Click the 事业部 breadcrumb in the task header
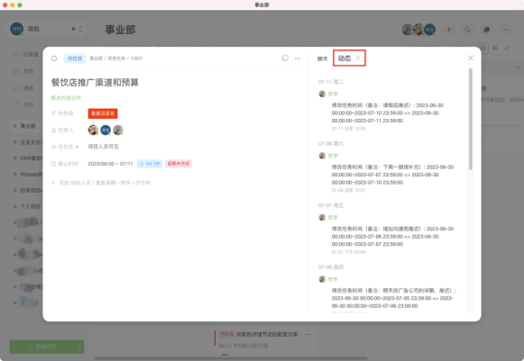The width and height of the screenshot is (524, 361). tap(96, 59)
